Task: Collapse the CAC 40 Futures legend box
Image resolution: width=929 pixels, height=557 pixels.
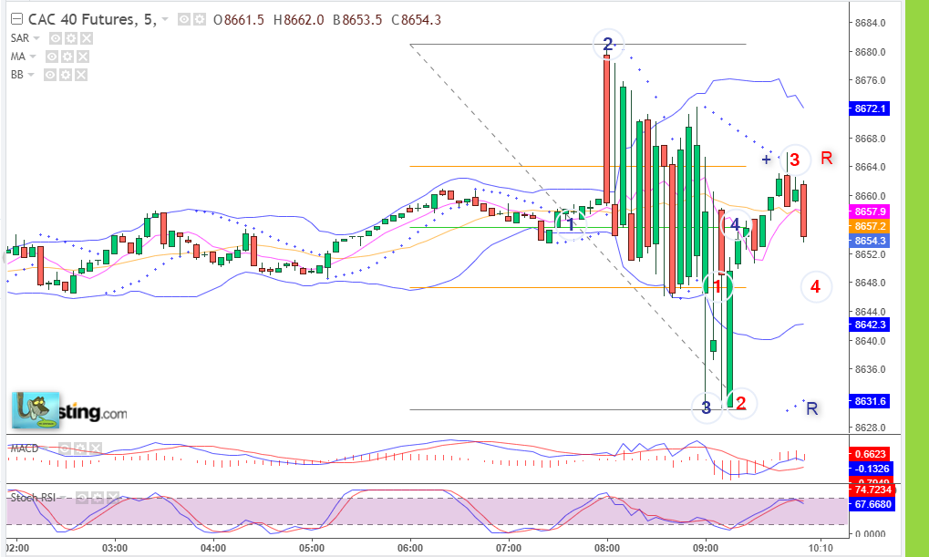Action: coord(17,19)
